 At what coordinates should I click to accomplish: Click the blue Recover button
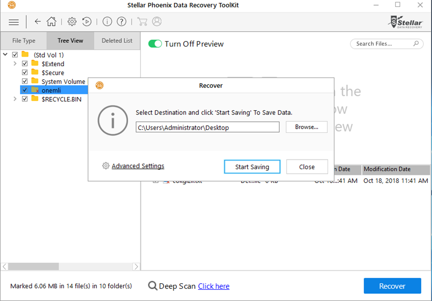392,286
